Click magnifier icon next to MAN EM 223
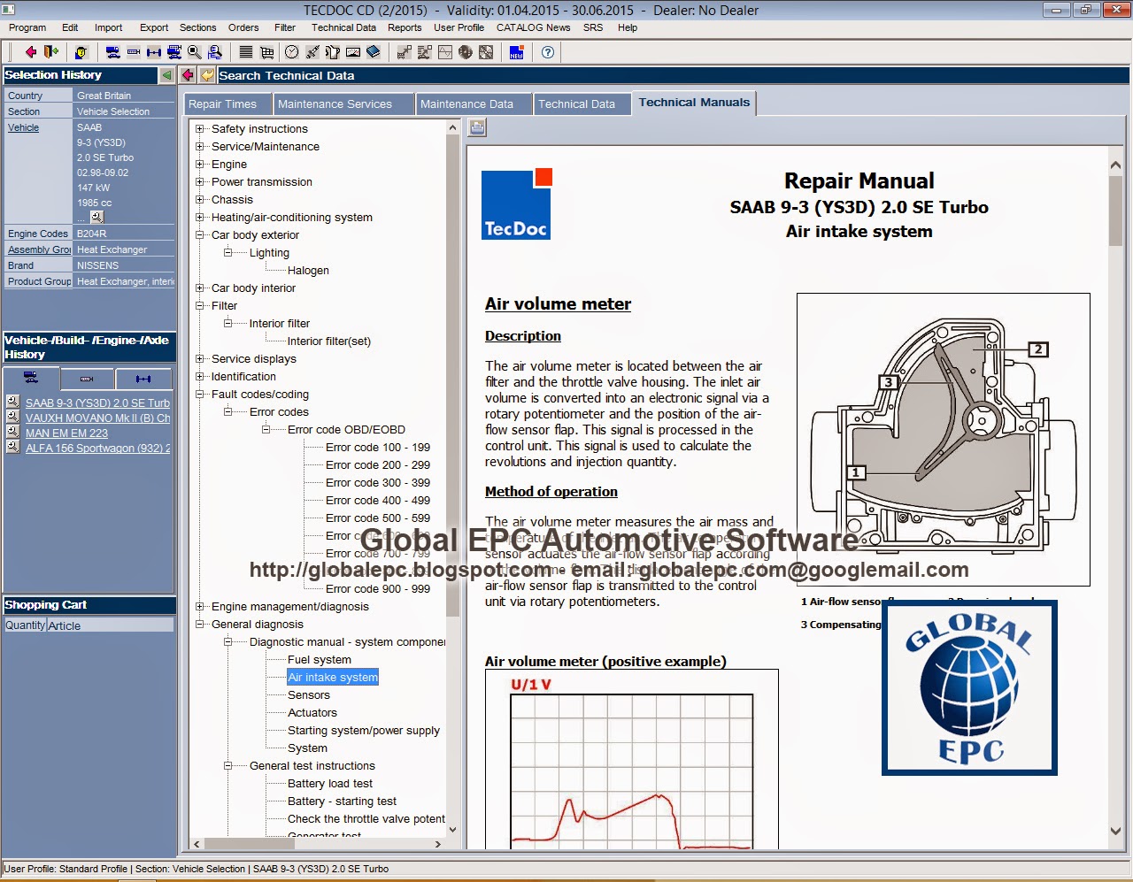 coord(12,432)
